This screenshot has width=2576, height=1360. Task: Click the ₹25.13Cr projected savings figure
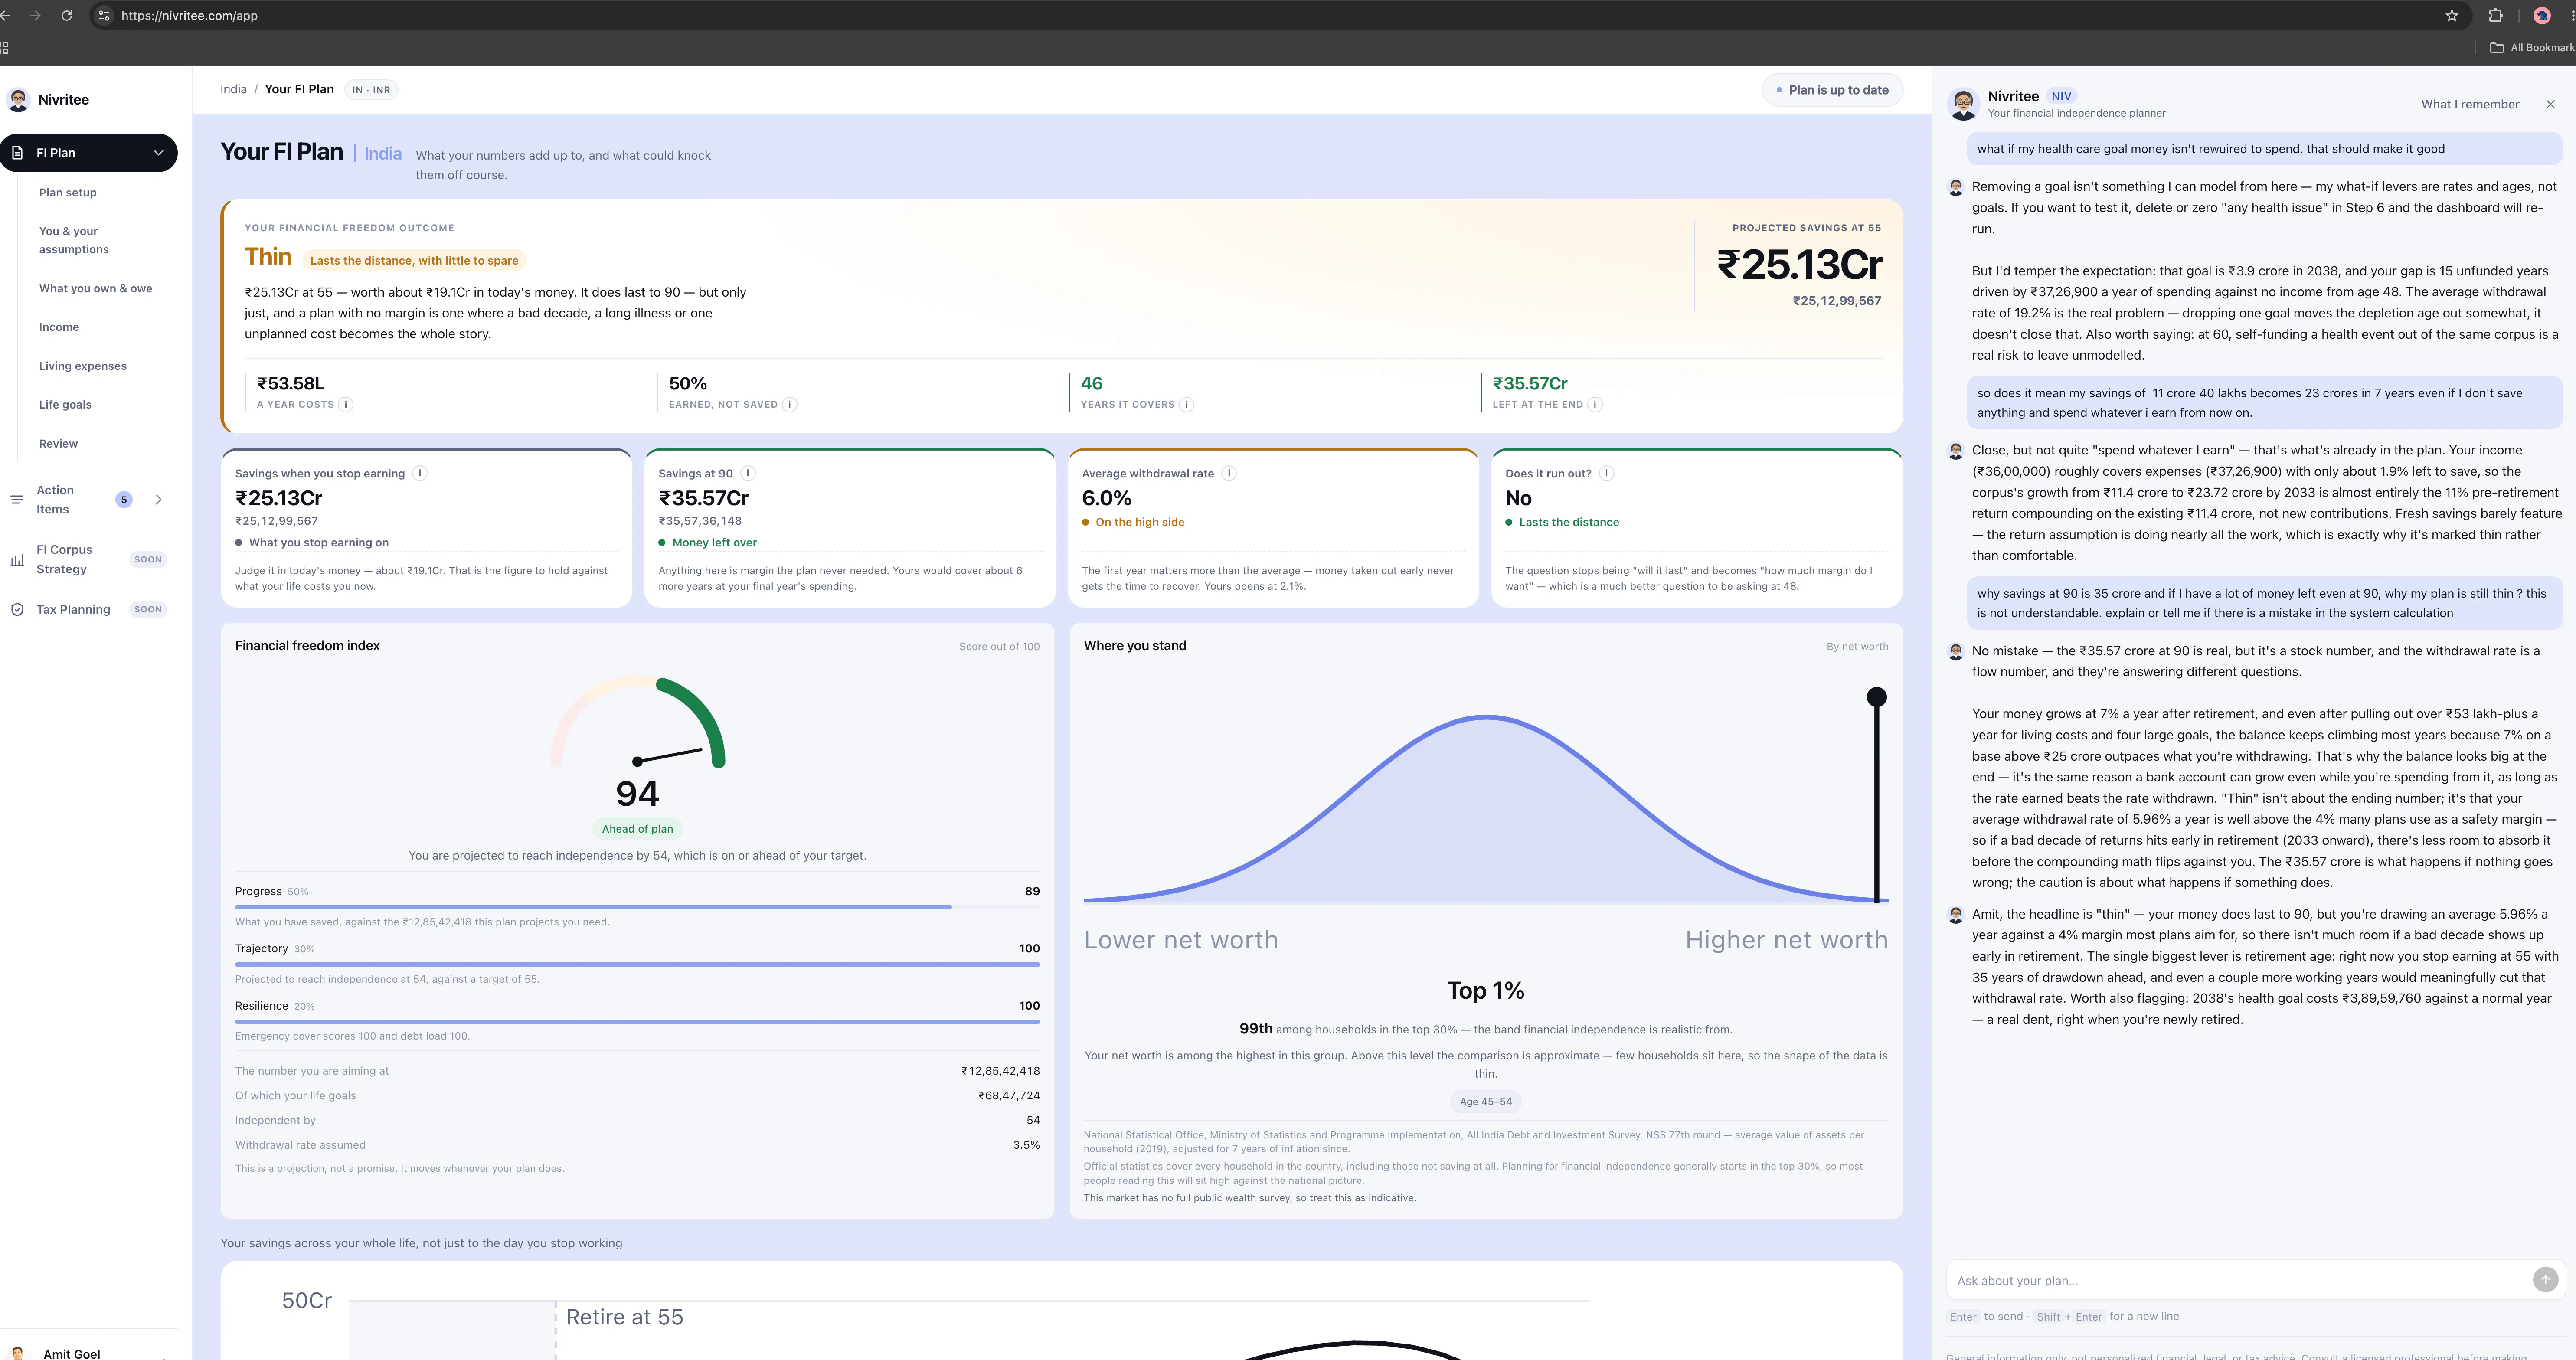tap(1799, 264)
